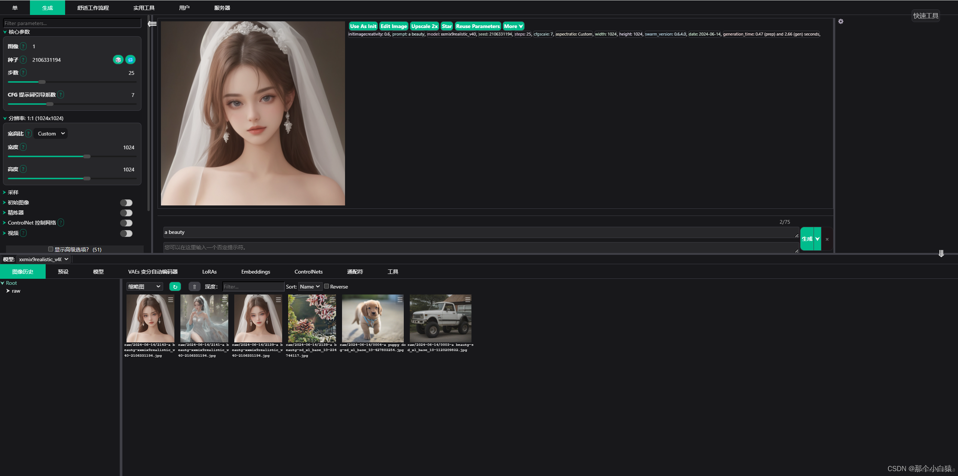Click the reuse last seed icon
This screenshot has width=958, height=476.
coord(130,60)
